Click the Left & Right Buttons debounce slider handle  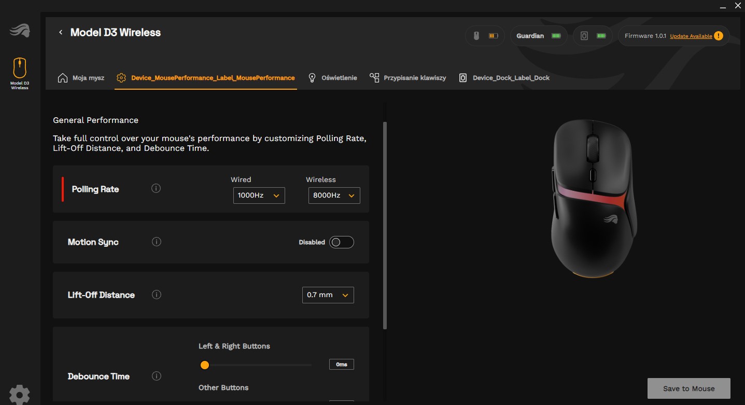point(205,365)
